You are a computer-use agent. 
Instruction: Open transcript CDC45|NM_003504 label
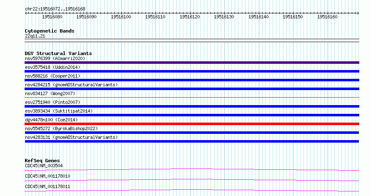point(44,166)
